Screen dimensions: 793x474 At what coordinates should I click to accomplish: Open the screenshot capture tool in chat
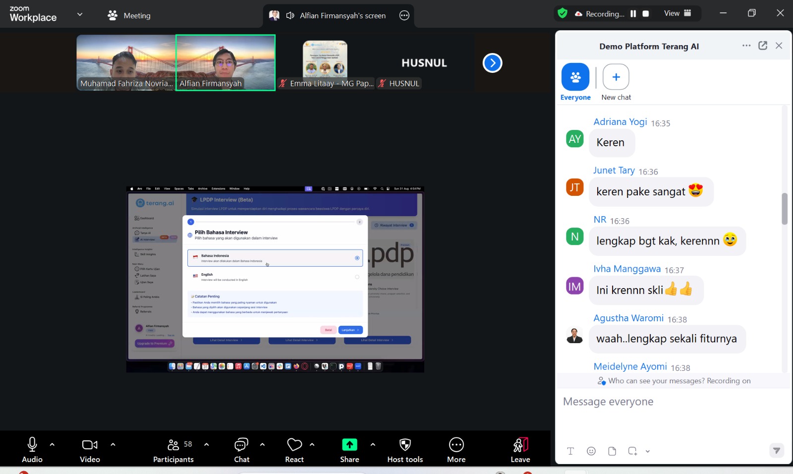[632, 451]
